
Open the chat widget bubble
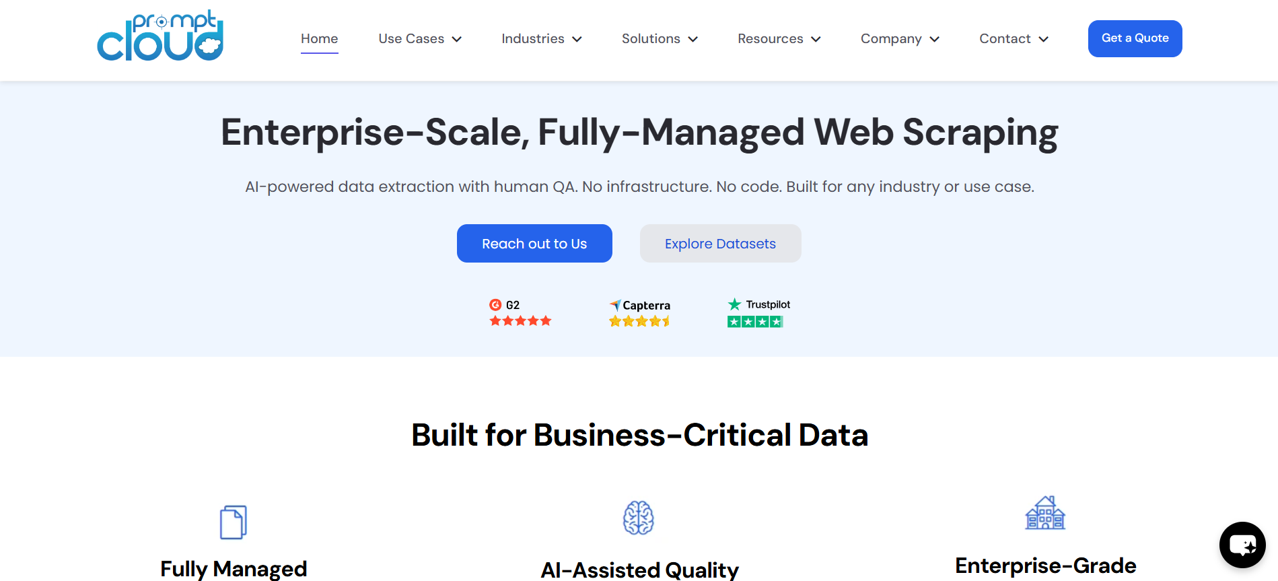[x=1242, y=545]
